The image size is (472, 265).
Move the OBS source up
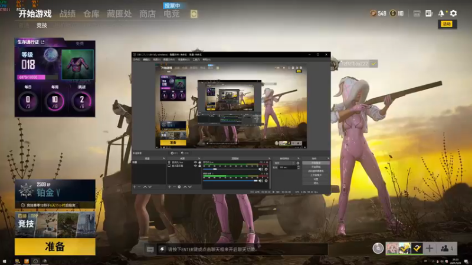[185, 187]
